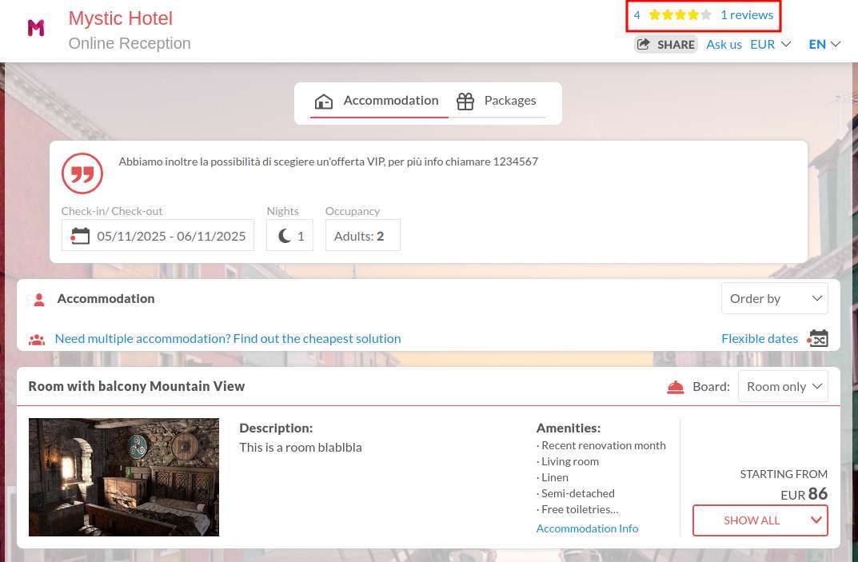Open the Ask us link
This screenshot has width=858, height=562.
724,44
